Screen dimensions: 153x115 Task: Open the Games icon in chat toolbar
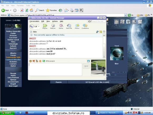point(61,26)
